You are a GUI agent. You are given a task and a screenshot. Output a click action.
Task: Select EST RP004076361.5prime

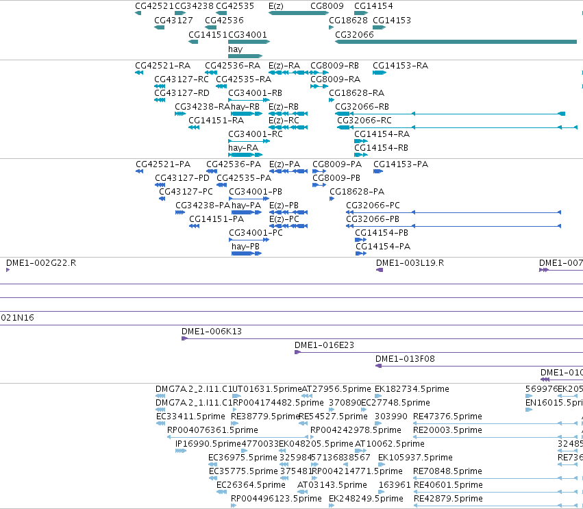point(212,430)
